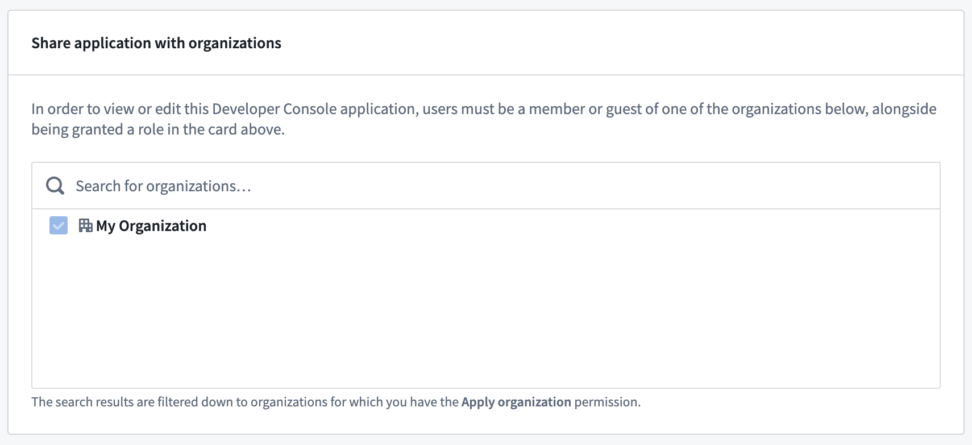Click the Apply organization bold text

click(517, 402)
